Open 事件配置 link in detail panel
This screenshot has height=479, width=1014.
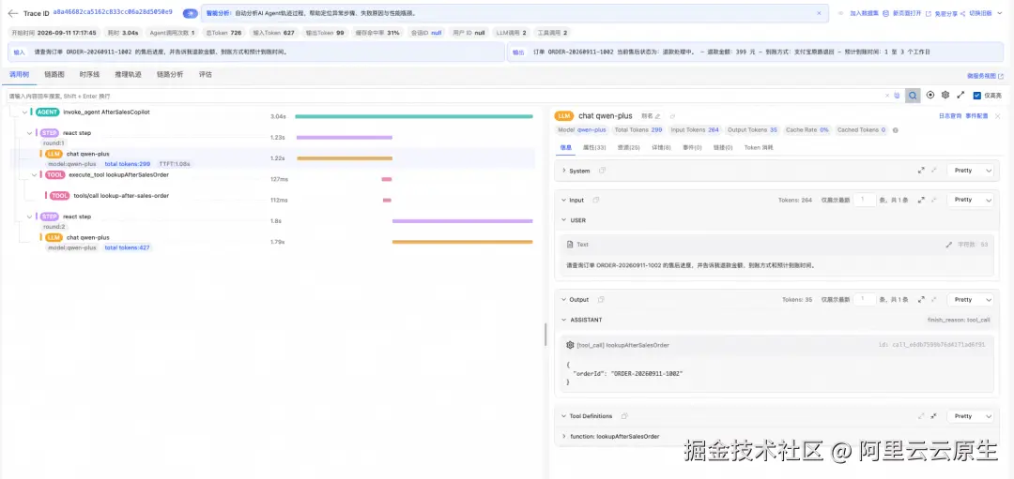(976, 116)
